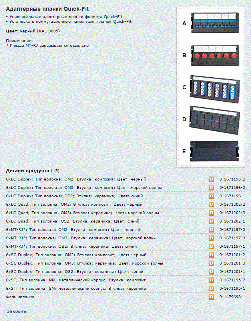Select row 6xMT-RJ* OS2 керамика синий
Viewport: 251px width, 321px height.
71,246
